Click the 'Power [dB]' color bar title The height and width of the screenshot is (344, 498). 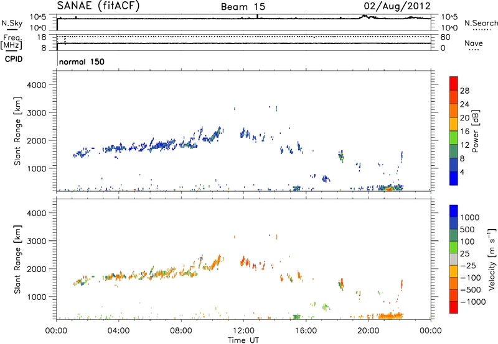475,131
